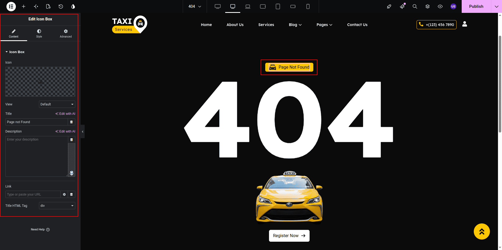Select the laptop device preview icon
The height and width of the screenshot is (250, 502).
pyautogui.click(x=248, y=6)
